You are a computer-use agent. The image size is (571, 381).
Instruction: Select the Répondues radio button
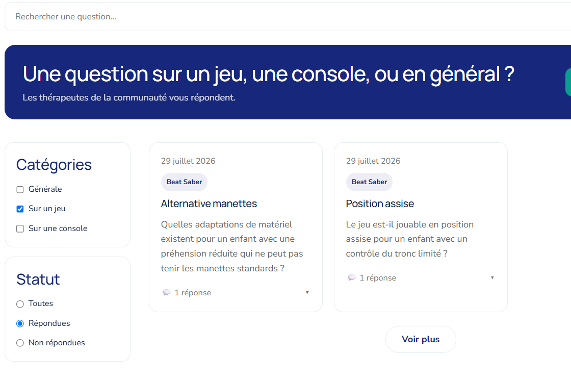[x=20, y=323]
